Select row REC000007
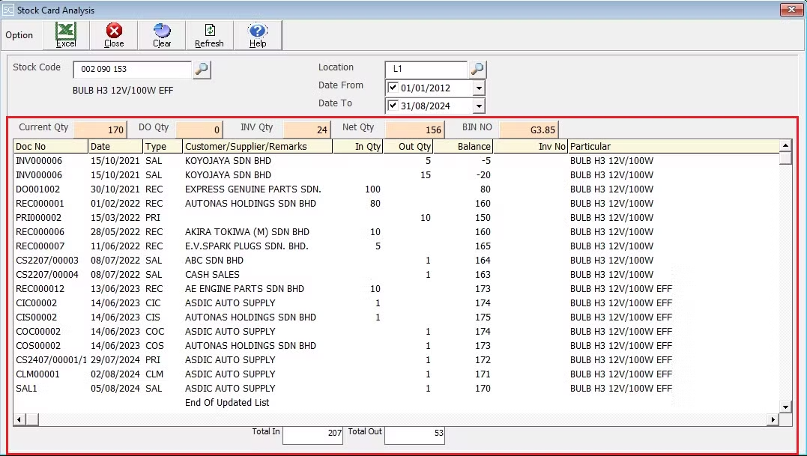 tap(397, 246)
